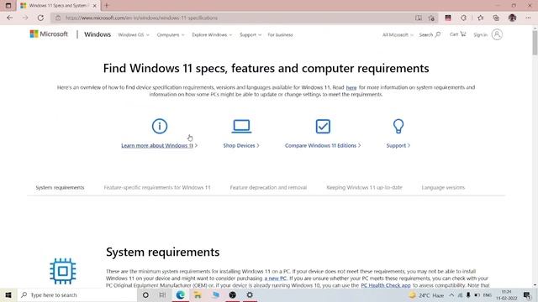The width and height of the screenshot is (538, 302).
Task: Open the PC Health Check app link
Action: tap(386, 285)
